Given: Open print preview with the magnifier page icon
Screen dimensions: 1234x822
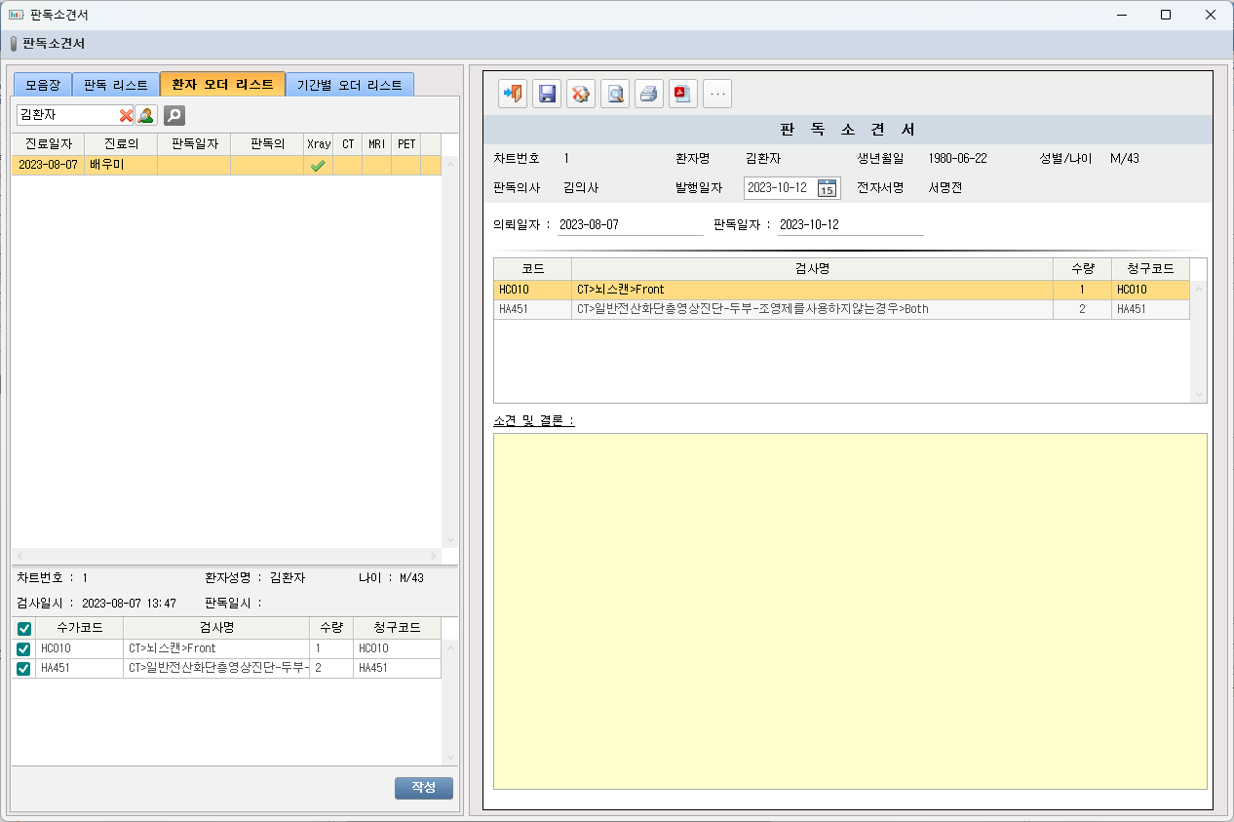Looking at the screenshot, I should (615, 94).
